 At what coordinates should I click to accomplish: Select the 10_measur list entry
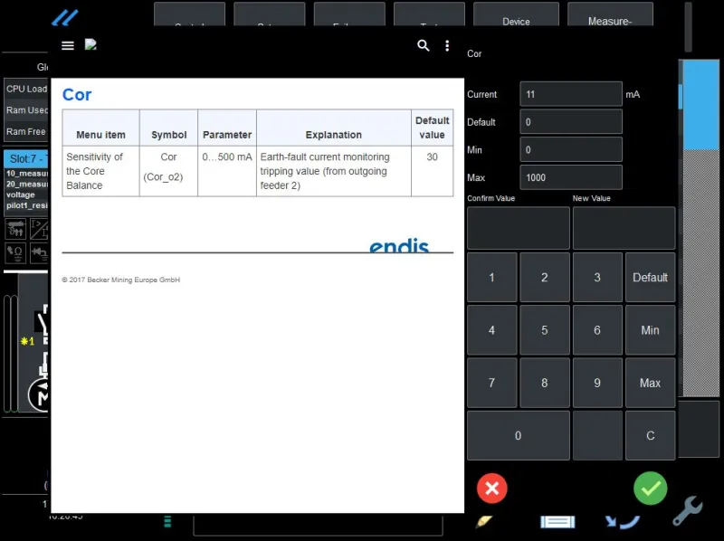click(27, 173)
